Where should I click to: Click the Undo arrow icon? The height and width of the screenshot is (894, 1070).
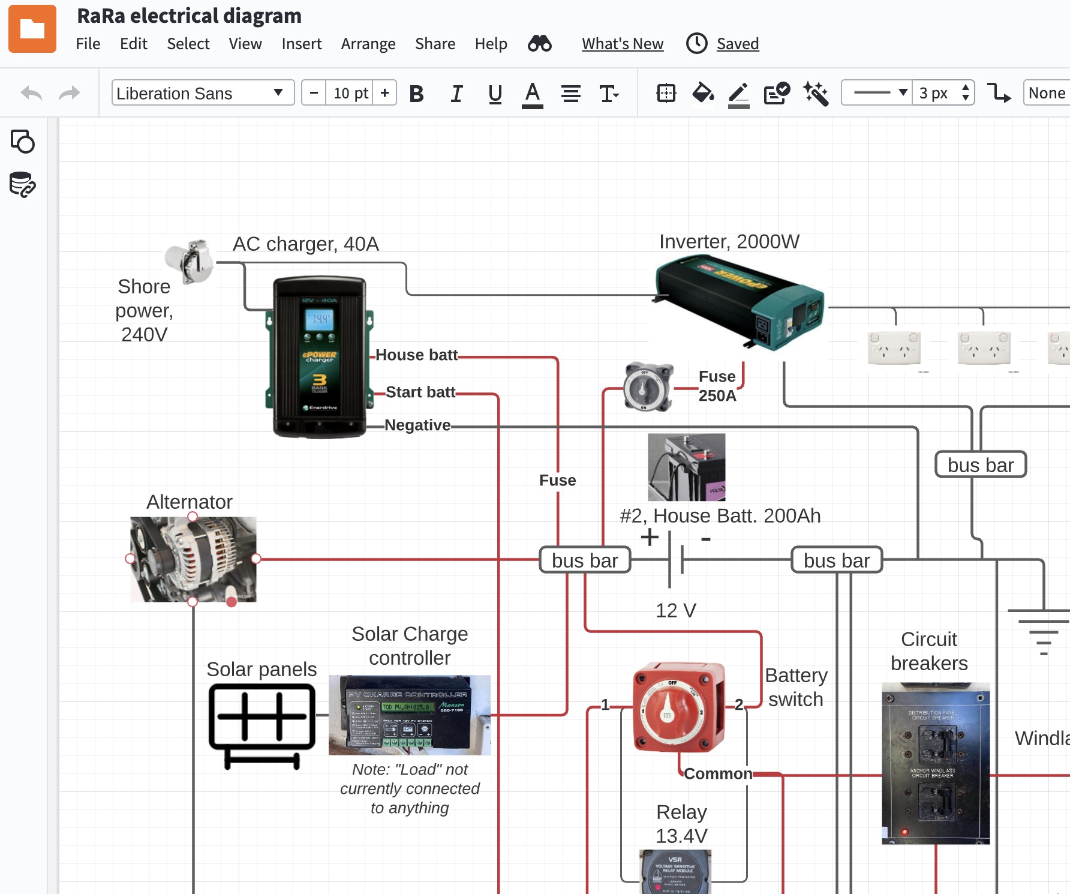31,93
